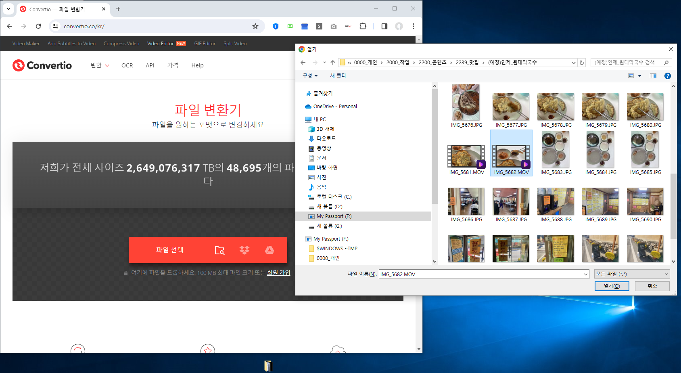Select the OCR menu item
The image size is (681, 373).
[127, 65]
